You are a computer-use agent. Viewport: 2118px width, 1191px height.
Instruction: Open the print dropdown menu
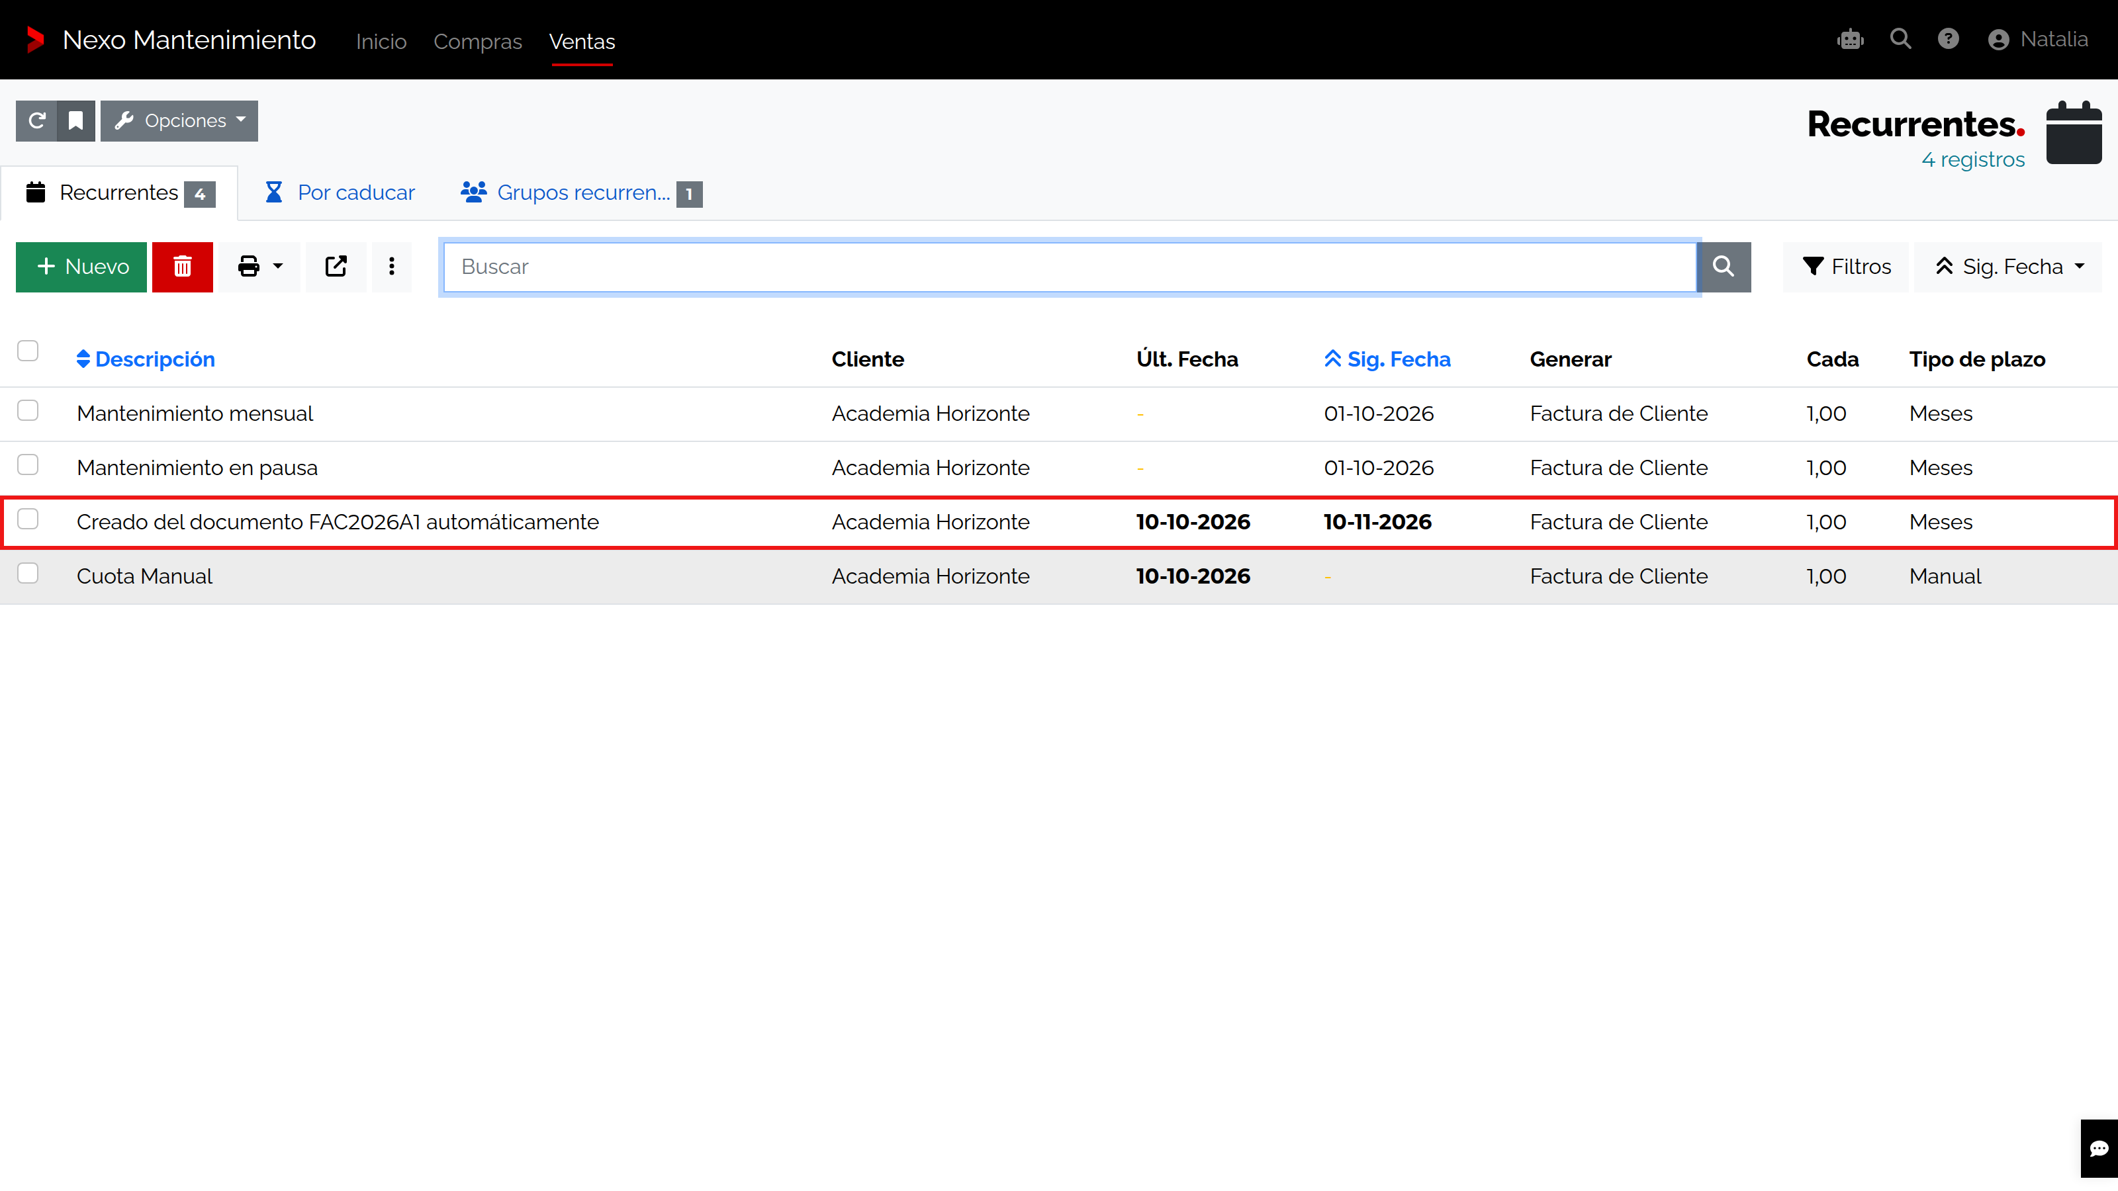259,266
